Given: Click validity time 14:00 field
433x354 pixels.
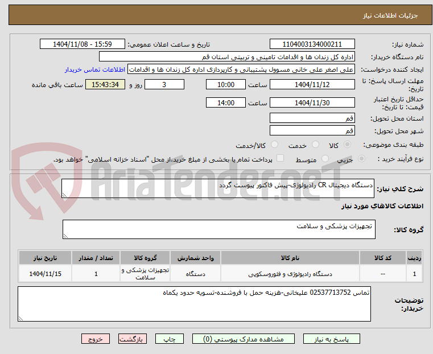Looking at the screenshot, I should pos(226,102).
